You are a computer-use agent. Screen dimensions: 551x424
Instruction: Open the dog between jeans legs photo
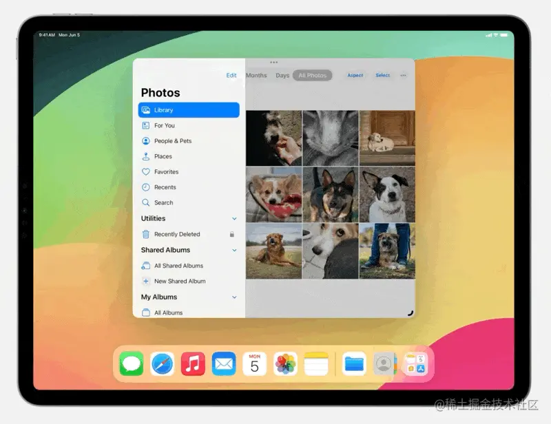tap(387, 251)
